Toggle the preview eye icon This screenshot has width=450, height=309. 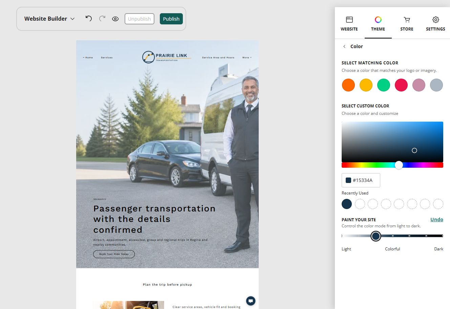pyautogui.click(x=115, y=19)
